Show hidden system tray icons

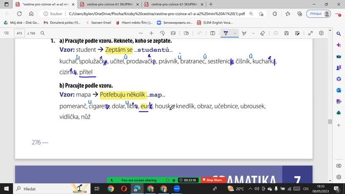pos(250,189)
